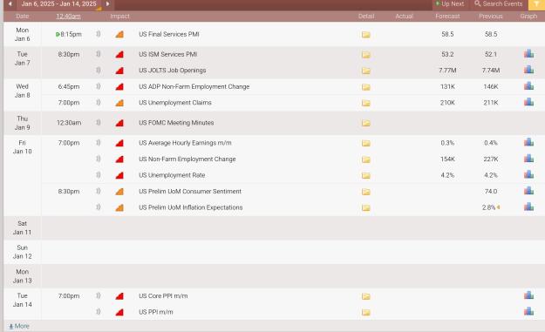Viewport: 545px width, 332px height.
Task: Open detail folder for US PPI m/m
Action: [x=366, y=312]
